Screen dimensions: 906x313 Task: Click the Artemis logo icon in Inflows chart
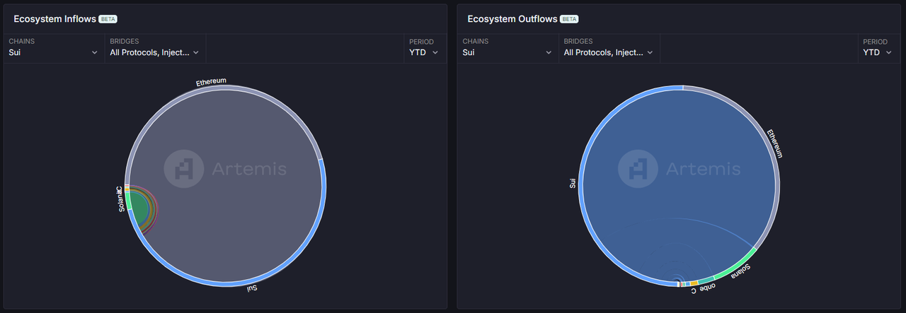click(184, 170)
